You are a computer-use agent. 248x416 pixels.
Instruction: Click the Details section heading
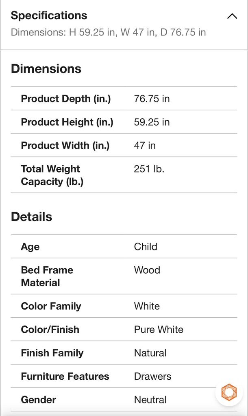tap(31, 217)
